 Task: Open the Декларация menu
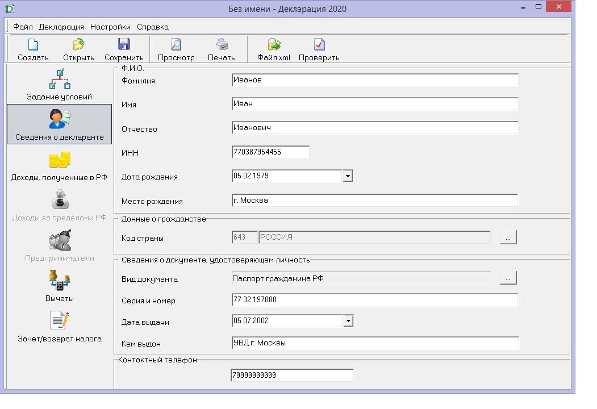[61, 27]
